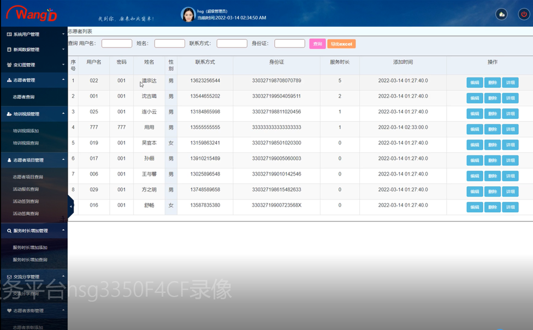Click the WangD logo

point(32,14)
